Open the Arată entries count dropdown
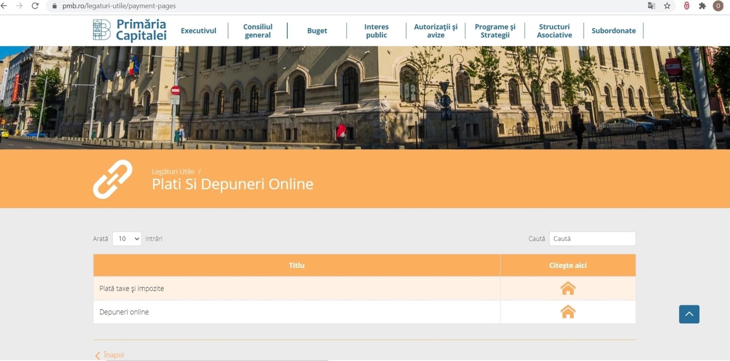This screenshot has width=730, height=361. (127, 238)
